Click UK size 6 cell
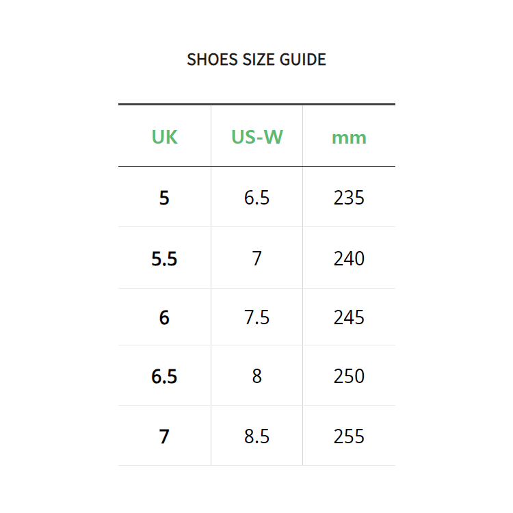The width and height of the screenshot is (513, 513). pos(164,318)
